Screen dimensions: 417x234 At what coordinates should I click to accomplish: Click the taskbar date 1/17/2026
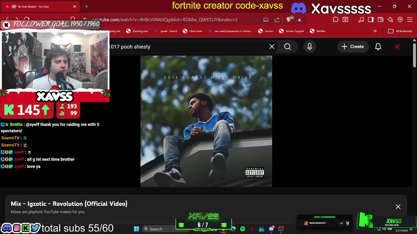click(x=401, y=231)
